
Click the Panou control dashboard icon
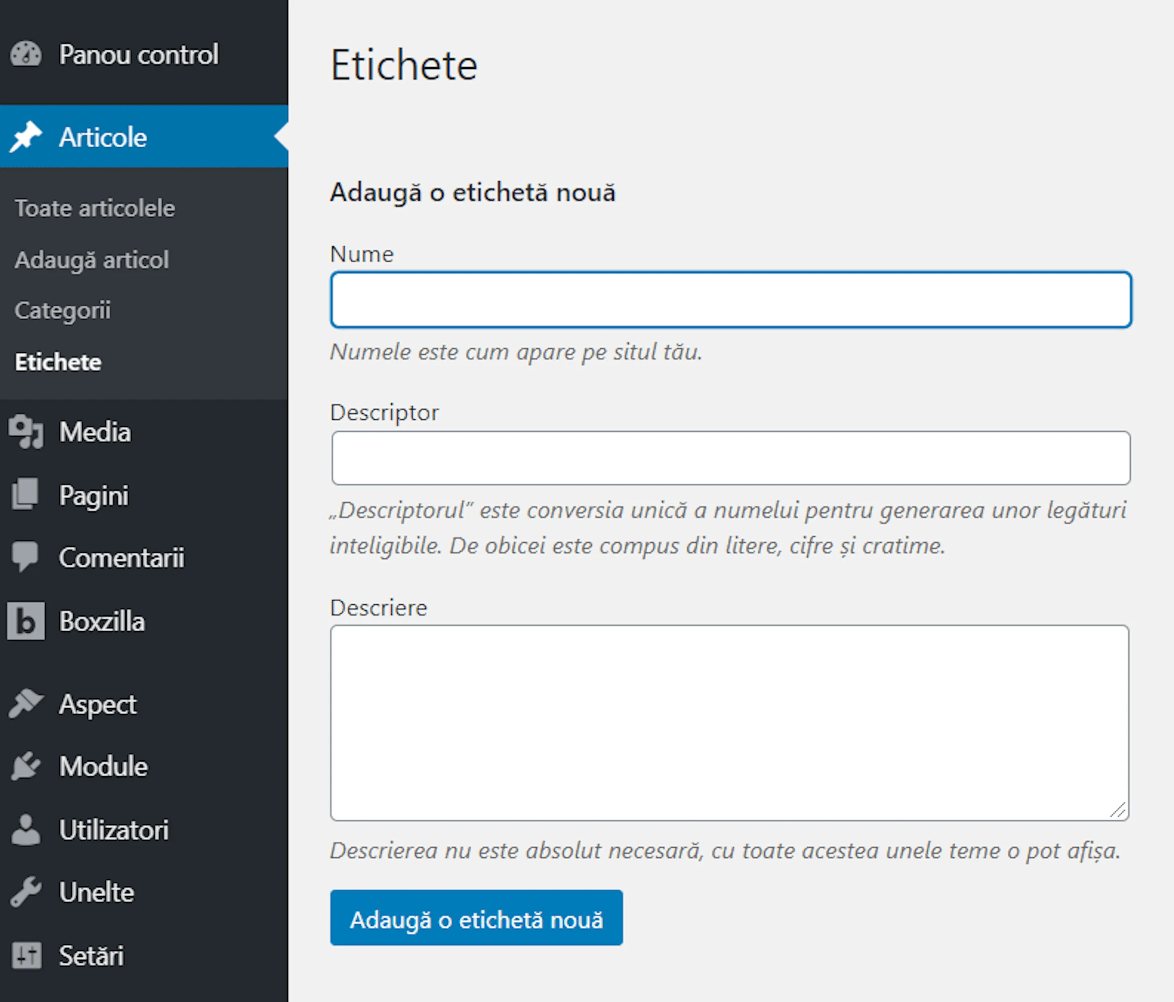tap(26, 55)
